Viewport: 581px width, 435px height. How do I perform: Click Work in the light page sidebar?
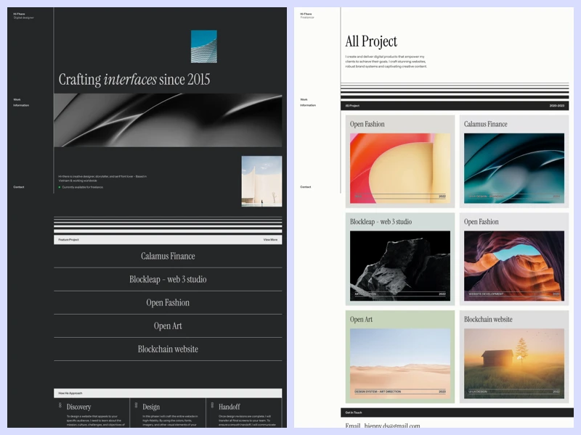[x=304, y=99]
